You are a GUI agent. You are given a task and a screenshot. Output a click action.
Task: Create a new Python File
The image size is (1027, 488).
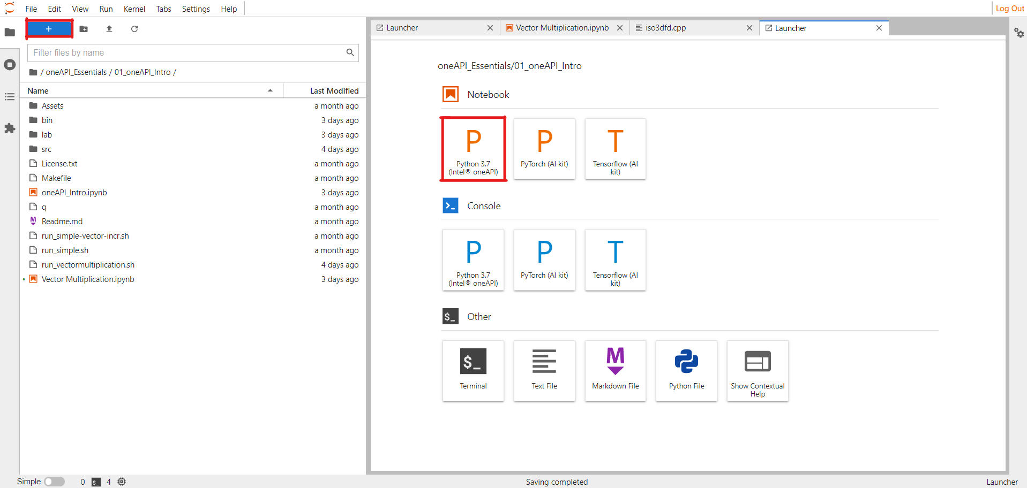(x=686, y=371)
